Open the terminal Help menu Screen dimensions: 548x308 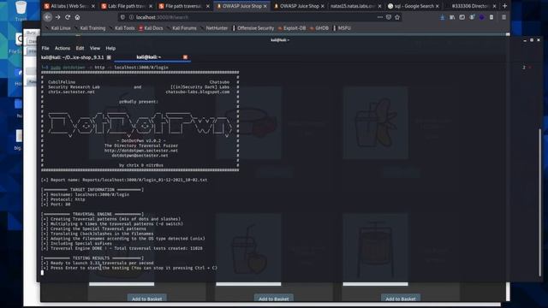[110, 48]
